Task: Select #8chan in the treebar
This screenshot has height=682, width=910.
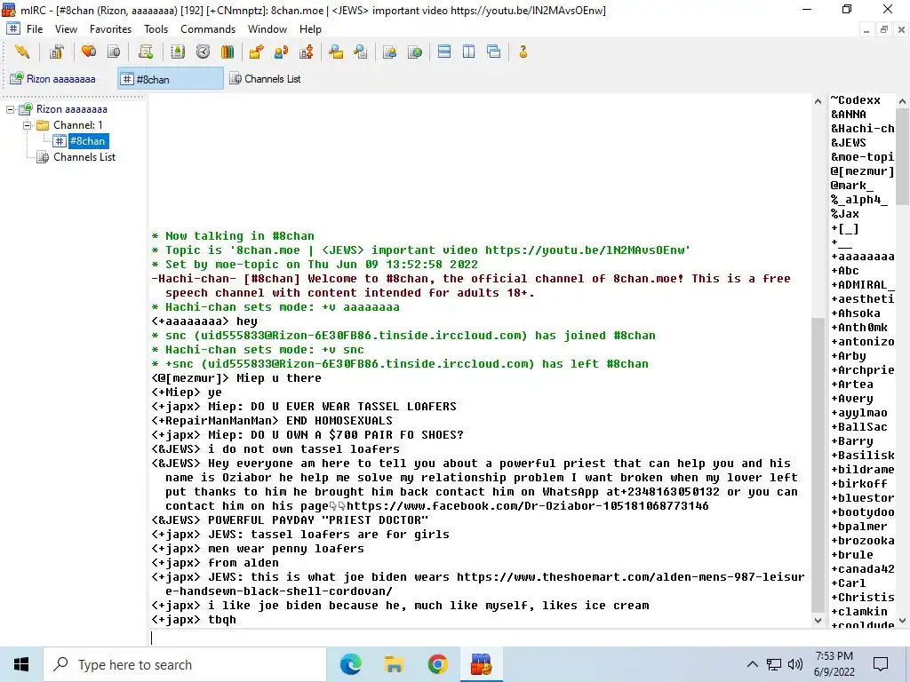Action: (x=88, y=141)
